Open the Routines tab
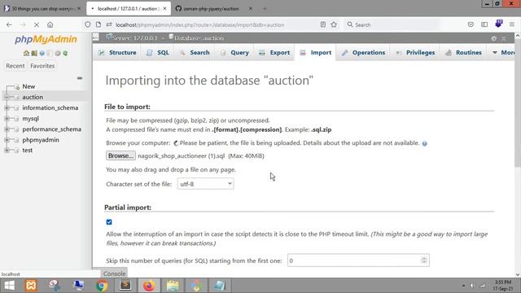 tap(463, 52)
